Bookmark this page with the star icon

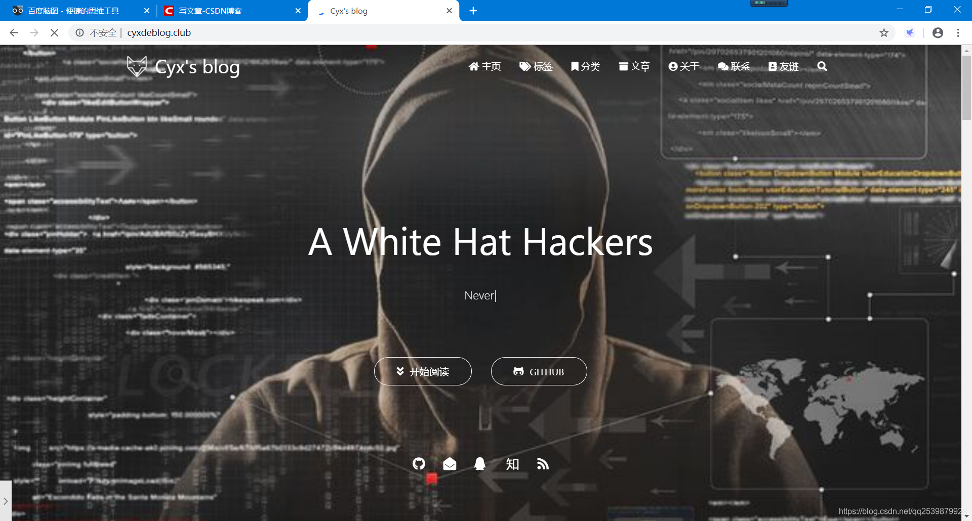click(x=884, y=32)
